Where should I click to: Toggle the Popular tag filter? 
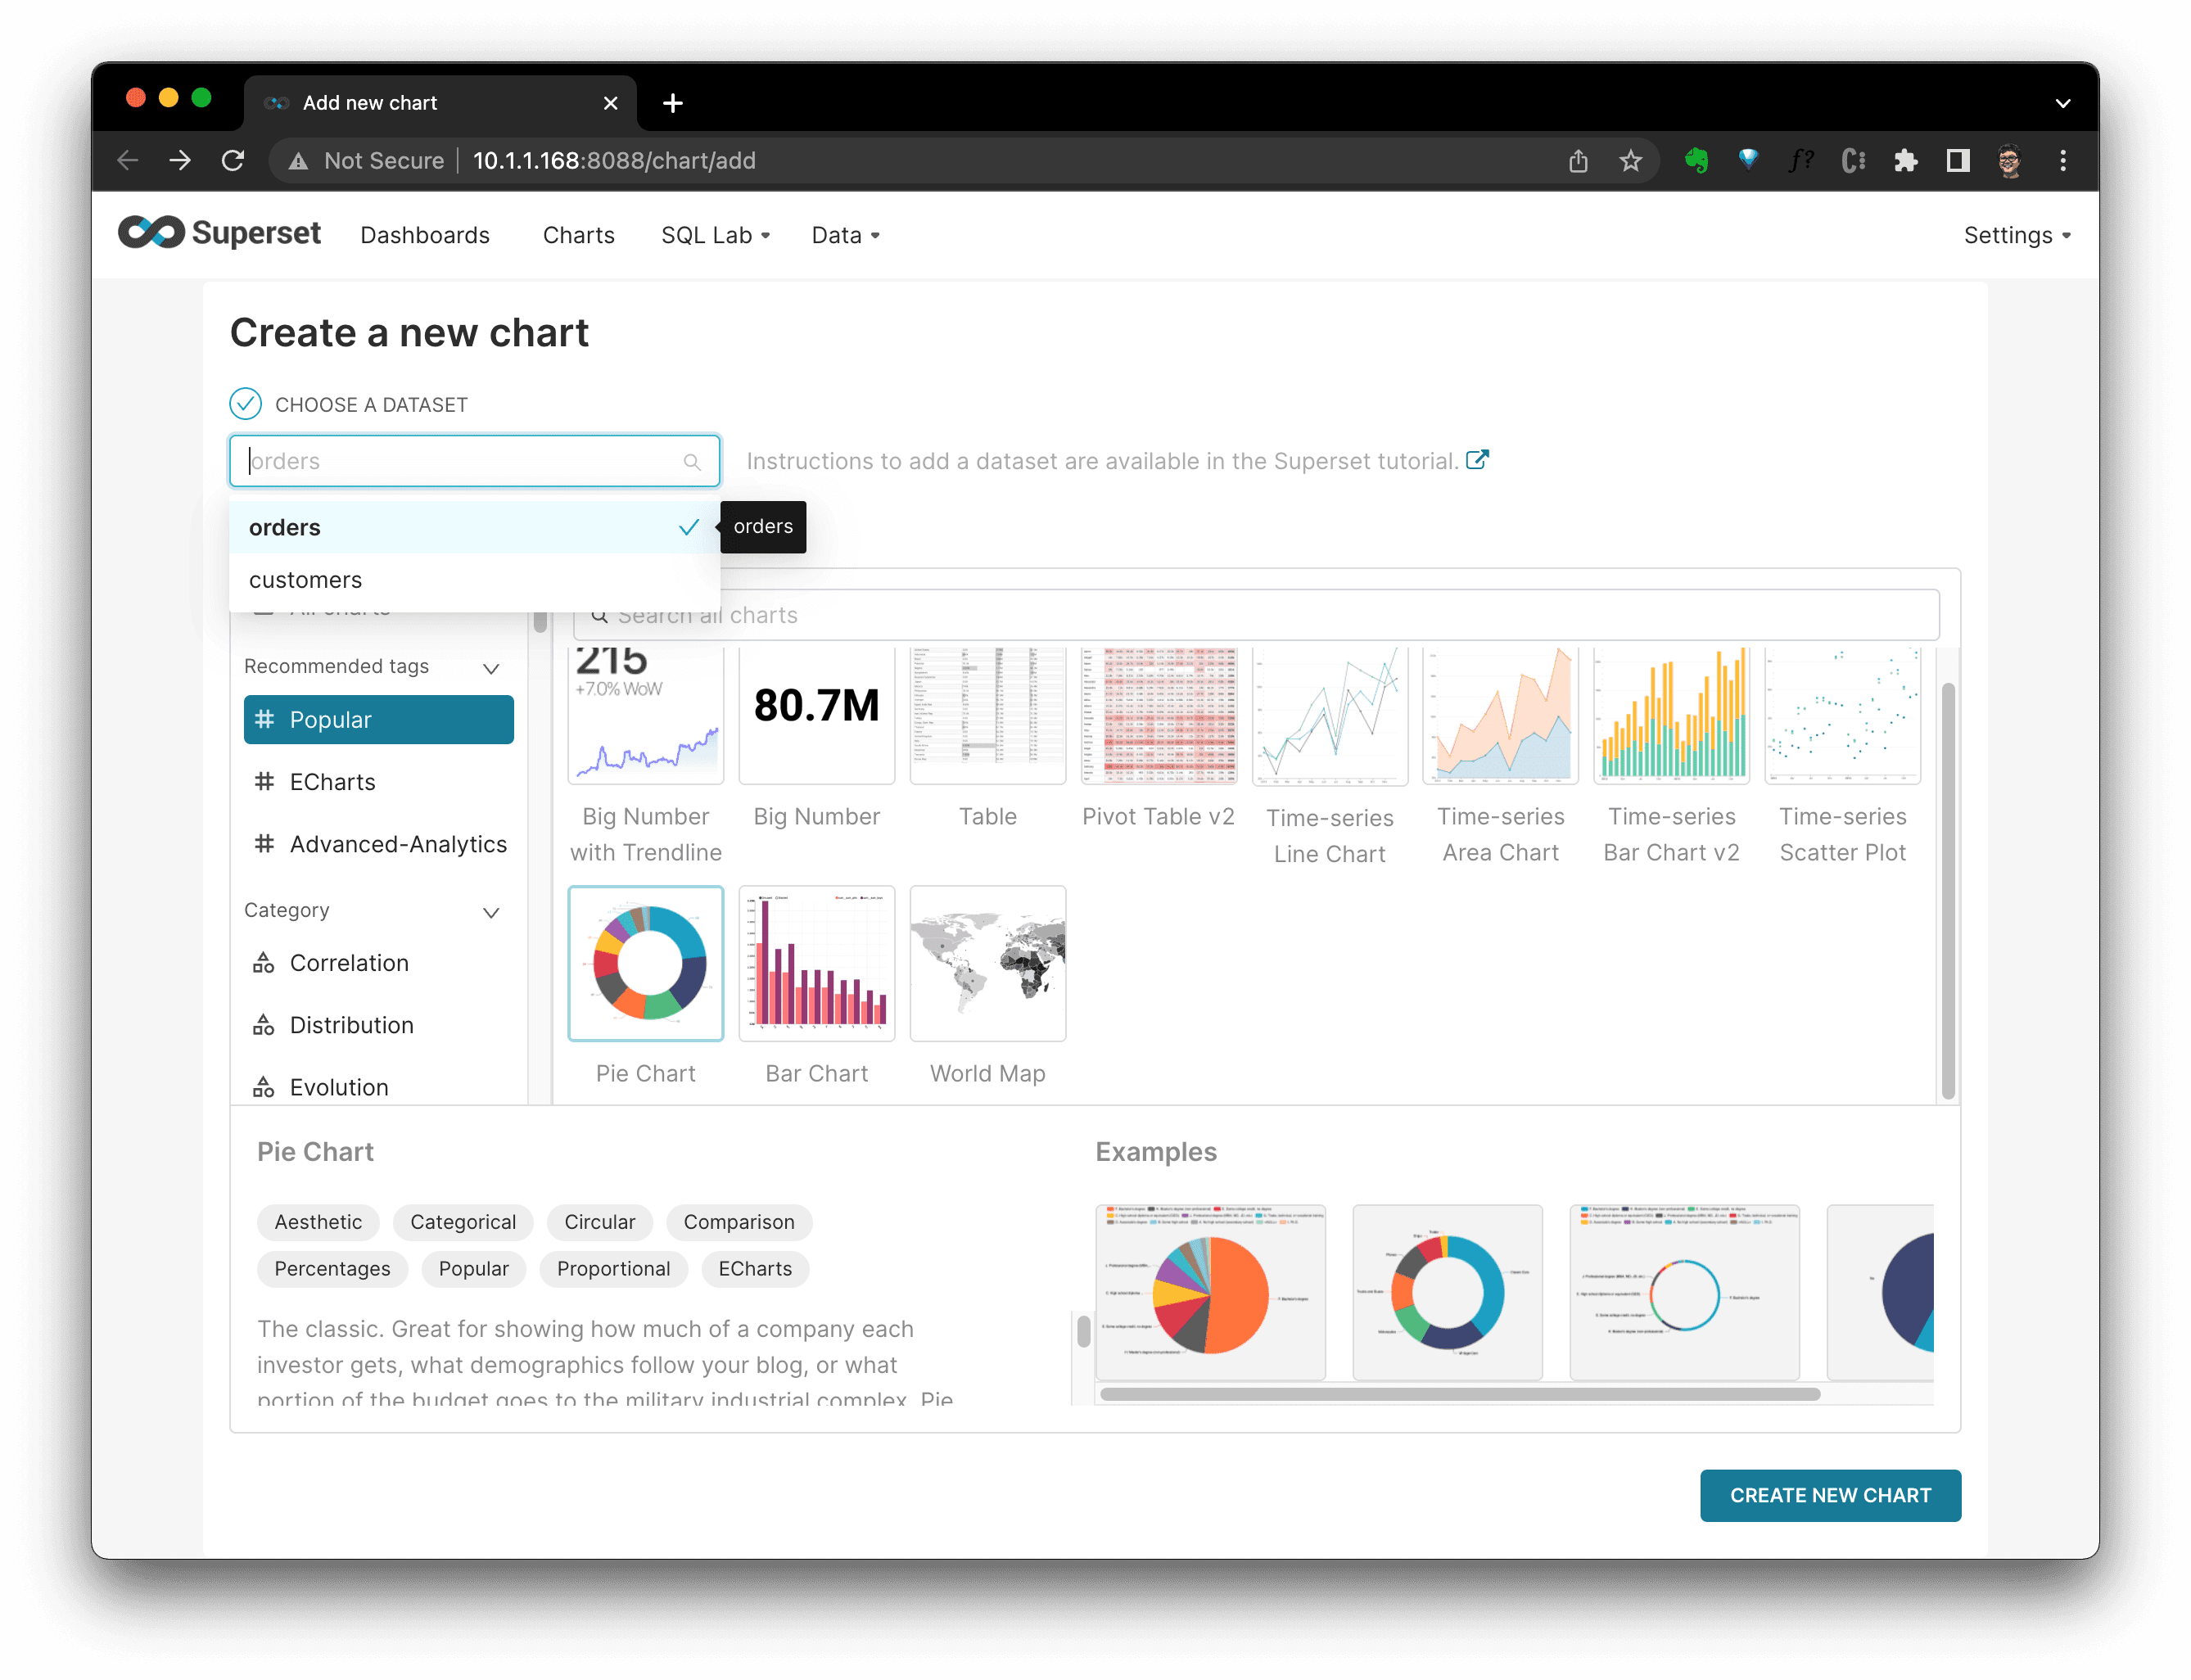[378, 720]
